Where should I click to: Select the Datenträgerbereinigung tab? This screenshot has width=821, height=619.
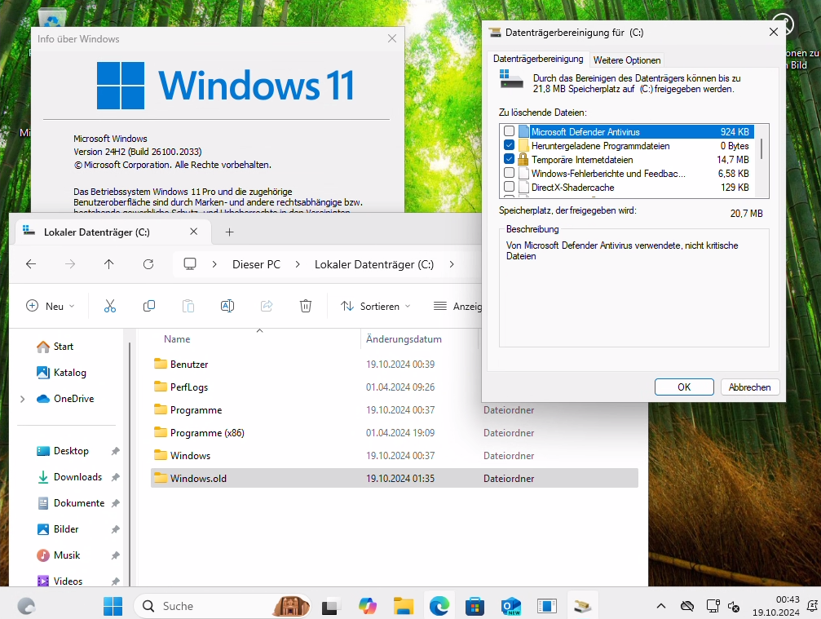pos(538,59)
